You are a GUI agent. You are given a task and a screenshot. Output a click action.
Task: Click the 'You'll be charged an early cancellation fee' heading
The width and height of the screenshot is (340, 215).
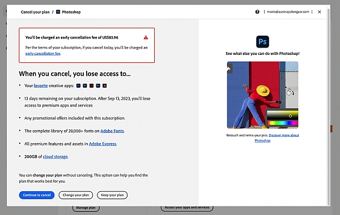point(72,37)
